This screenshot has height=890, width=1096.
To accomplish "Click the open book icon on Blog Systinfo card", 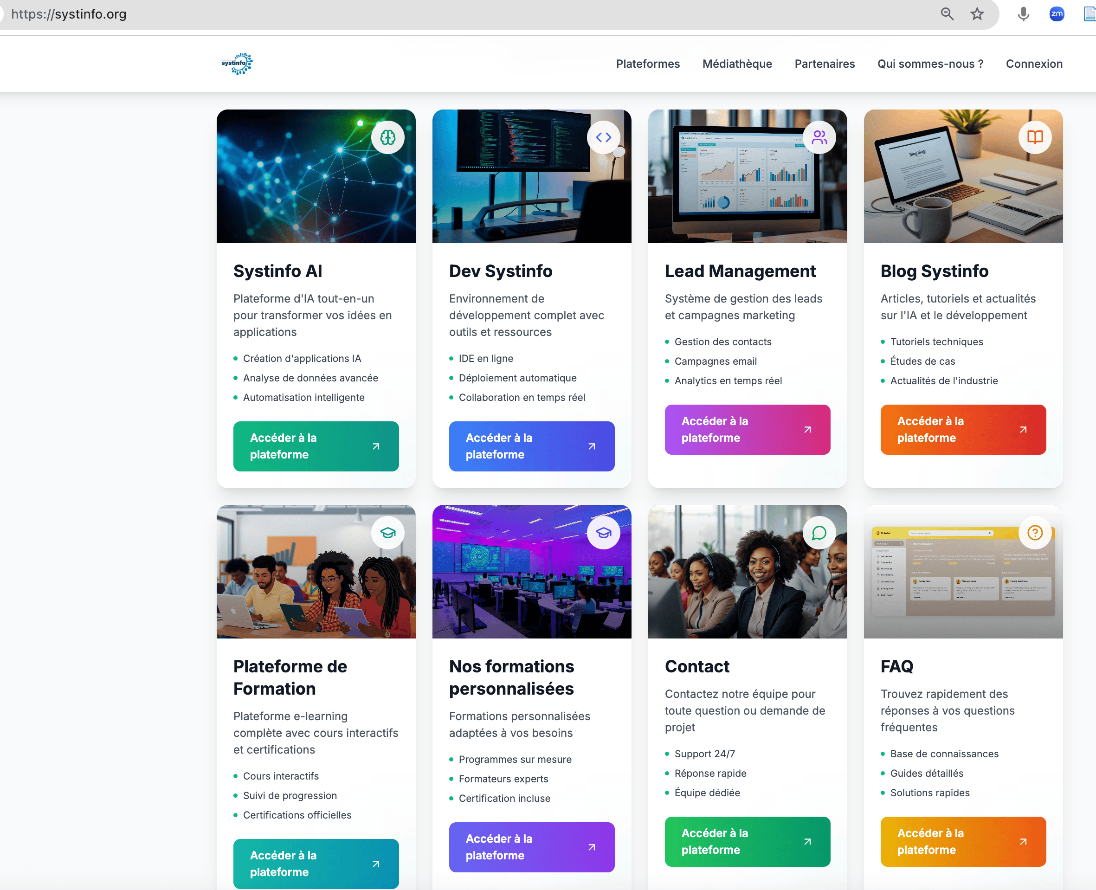I will click(x=1034, y=137).
